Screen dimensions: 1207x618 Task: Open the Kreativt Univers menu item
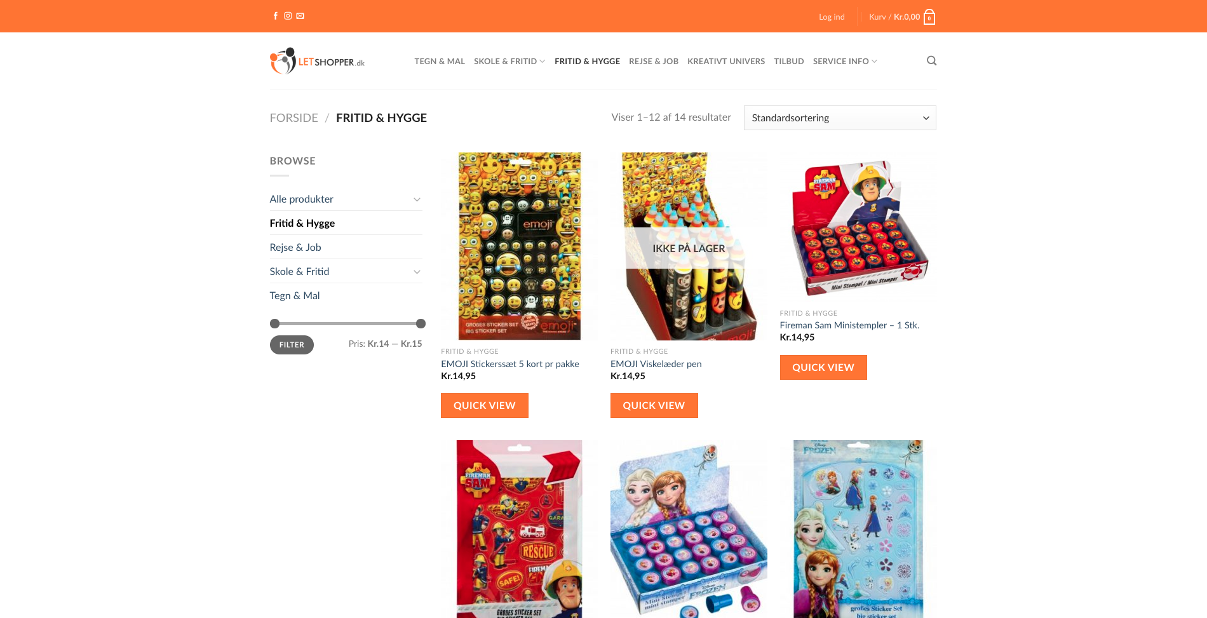(x=726, y=61)
